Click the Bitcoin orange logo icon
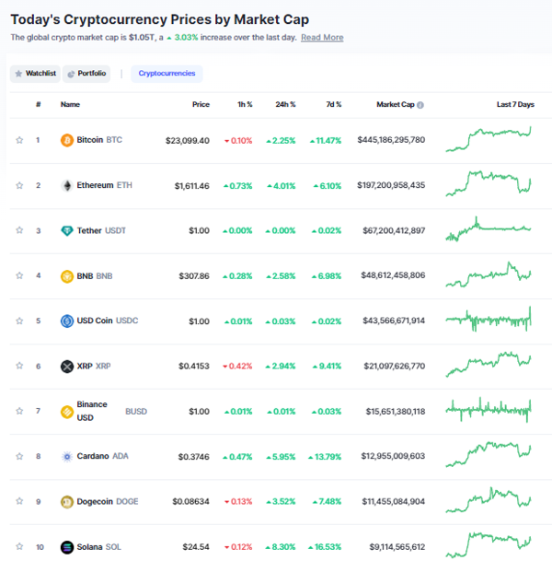This screenshot has width=552, height=572. [66, 140]
